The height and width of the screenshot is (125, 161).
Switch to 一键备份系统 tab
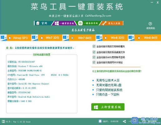[x=88, y=23]
